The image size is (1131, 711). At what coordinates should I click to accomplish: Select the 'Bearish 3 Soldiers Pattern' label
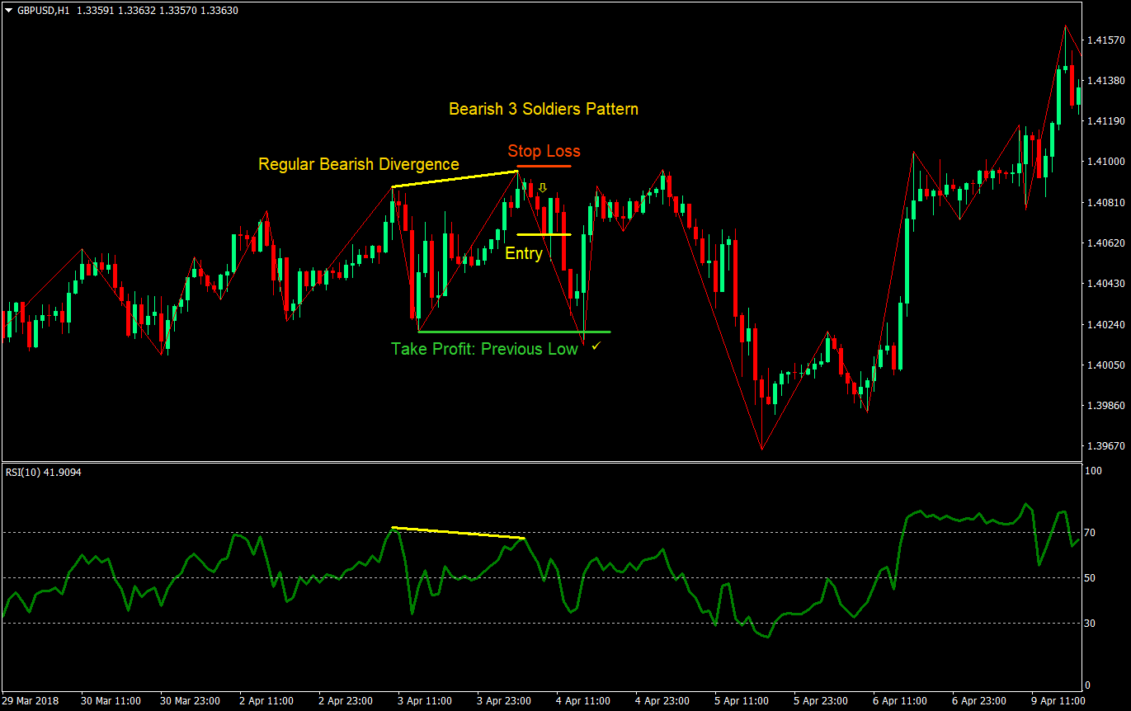coord(544,109)
